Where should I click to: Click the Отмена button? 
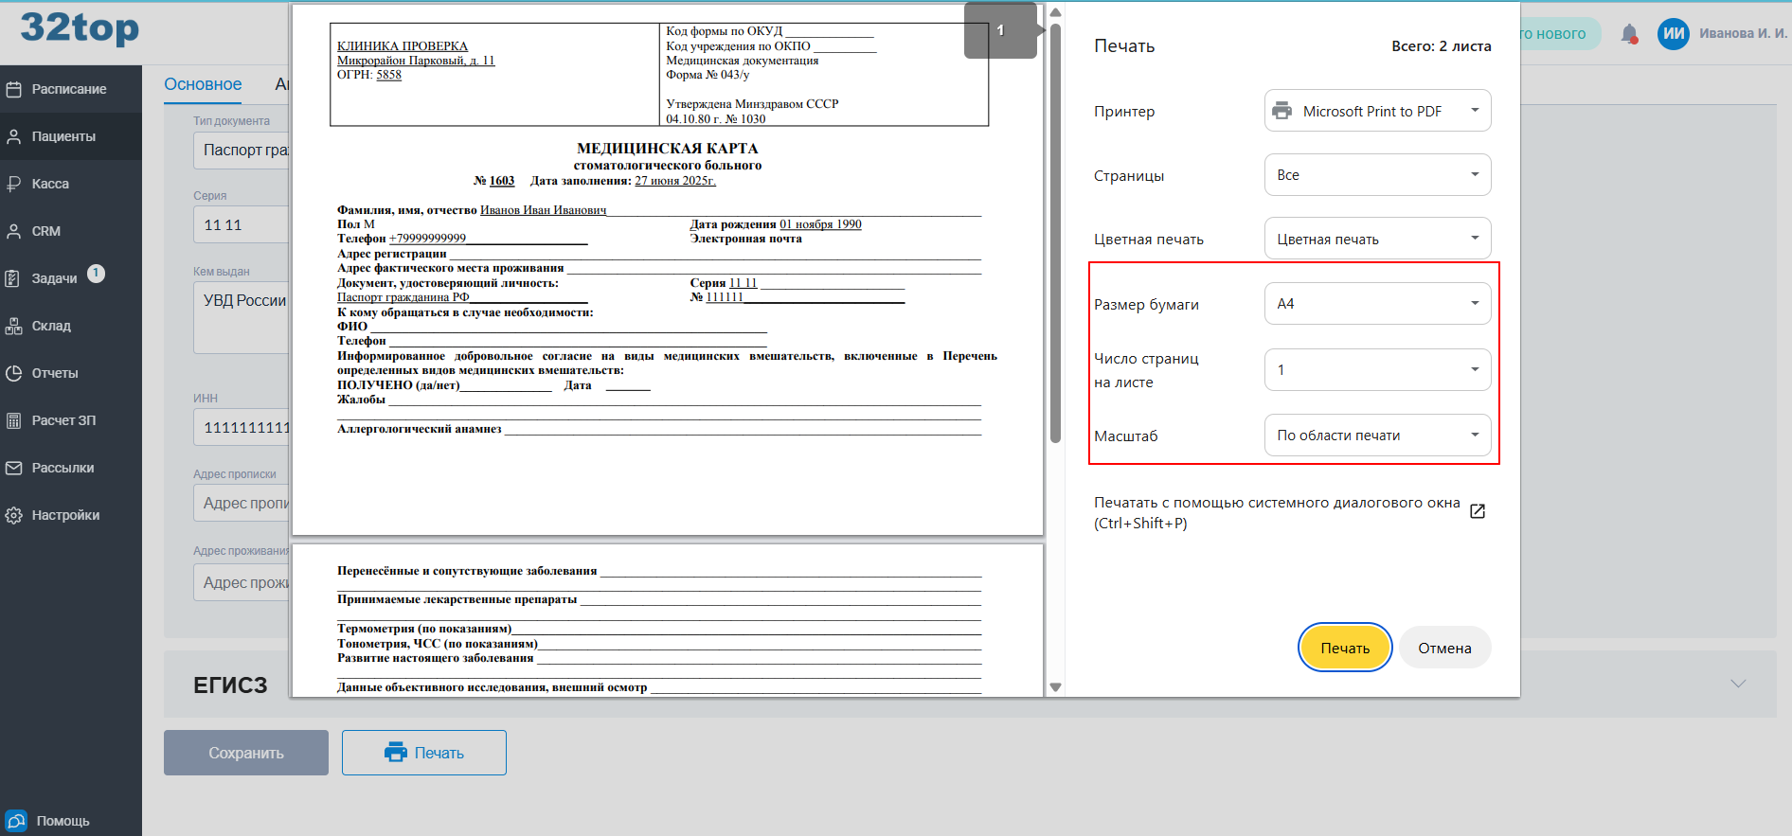tap(1444, 648)
